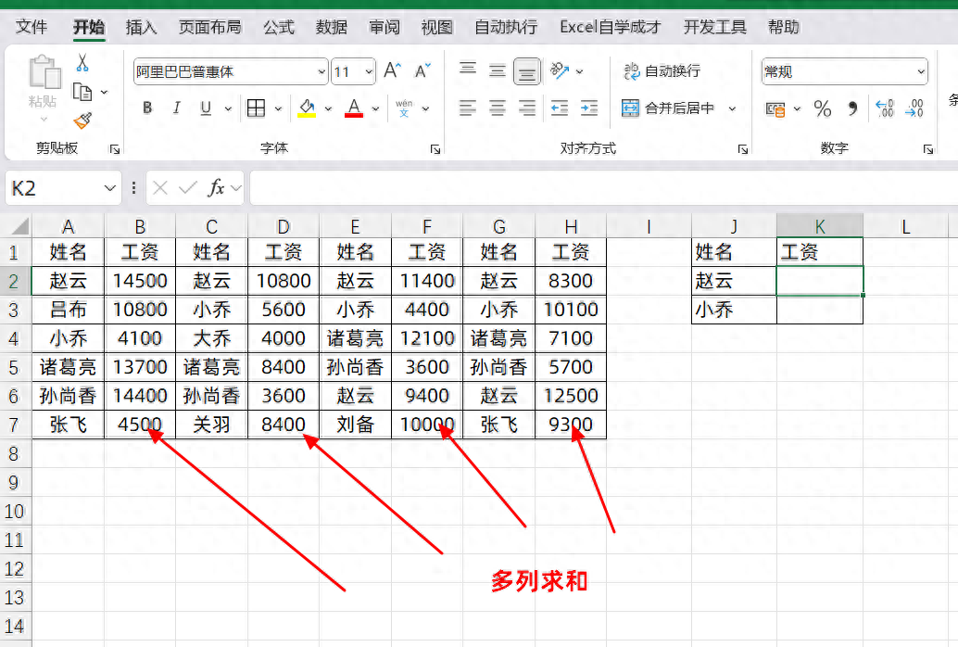Open the font color dropdown arrow
958x647 pixels.
point(375,108)
